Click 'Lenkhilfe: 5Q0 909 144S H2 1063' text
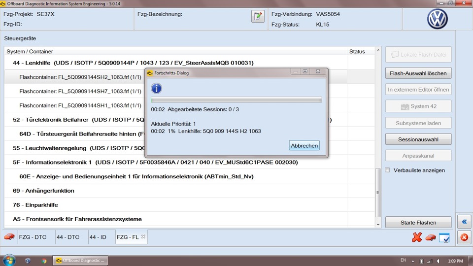Screen dimensions: 473x266 [220, 131]
